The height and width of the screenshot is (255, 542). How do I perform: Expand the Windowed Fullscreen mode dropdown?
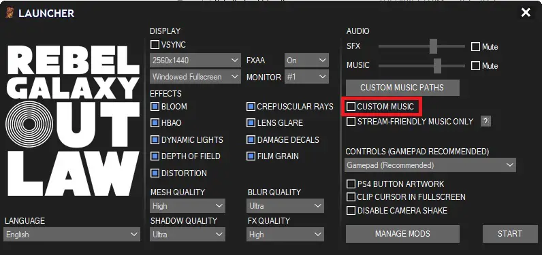[x=195, y=77]
